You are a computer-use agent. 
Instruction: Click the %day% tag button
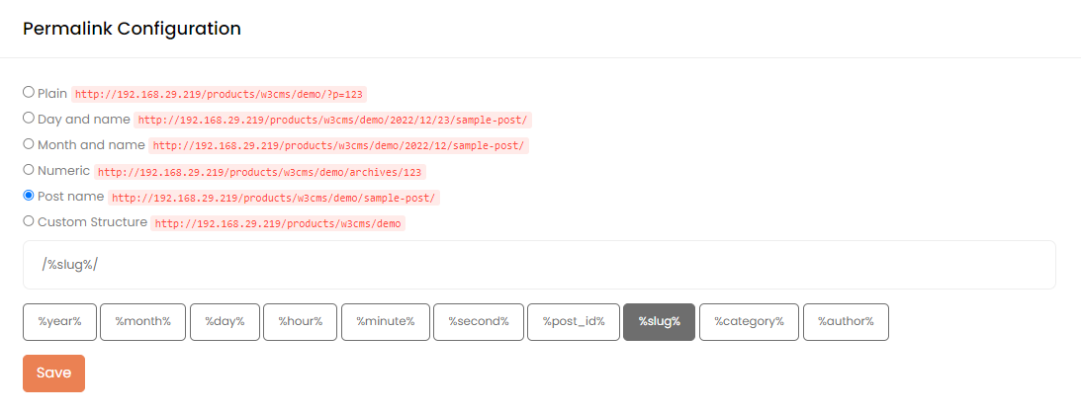coord(225,322)
